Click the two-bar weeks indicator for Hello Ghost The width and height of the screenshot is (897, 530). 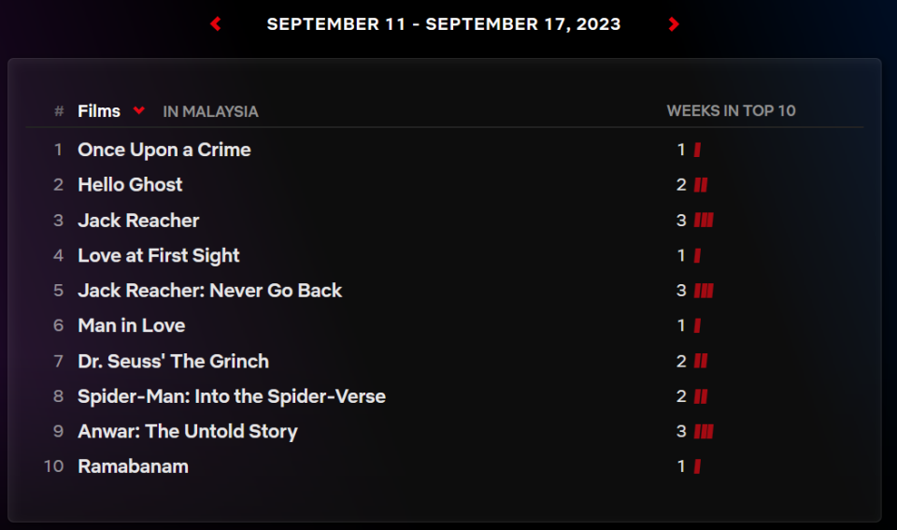(x=701, y=185)
